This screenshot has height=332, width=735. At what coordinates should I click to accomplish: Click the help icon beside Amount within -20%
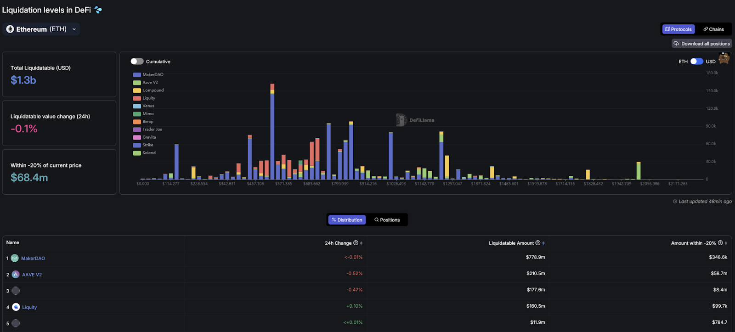coord(720,243)
